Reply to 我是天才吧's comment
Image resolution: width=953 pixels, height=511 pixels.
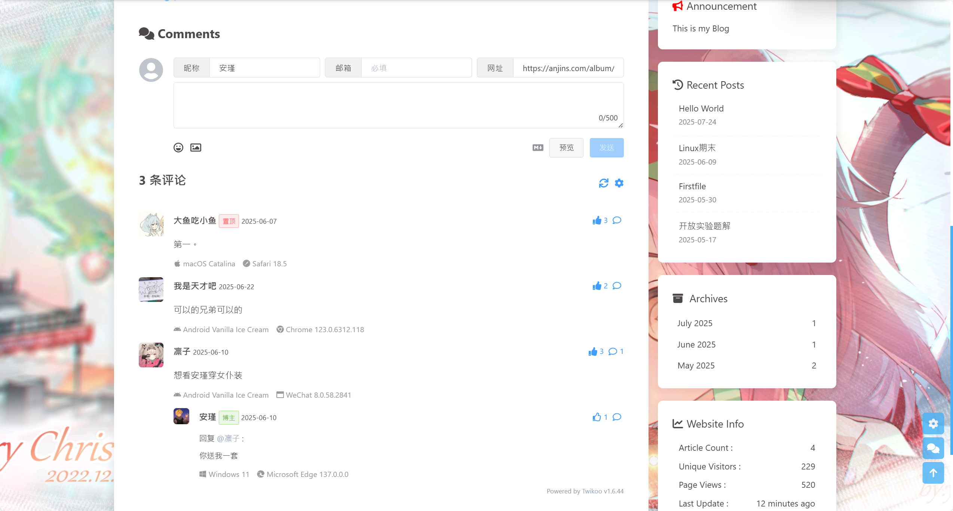tap(617, 286)
